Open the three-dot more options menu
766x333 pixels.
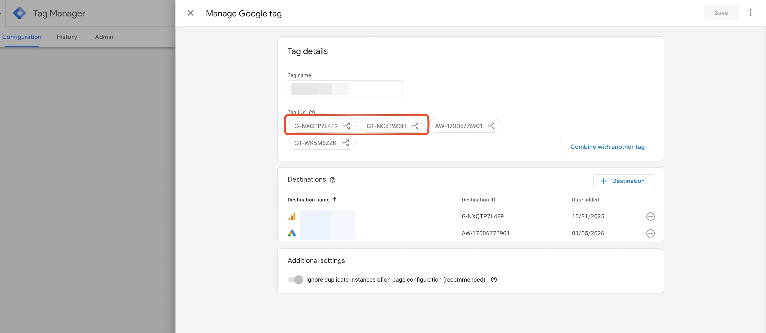750,13
